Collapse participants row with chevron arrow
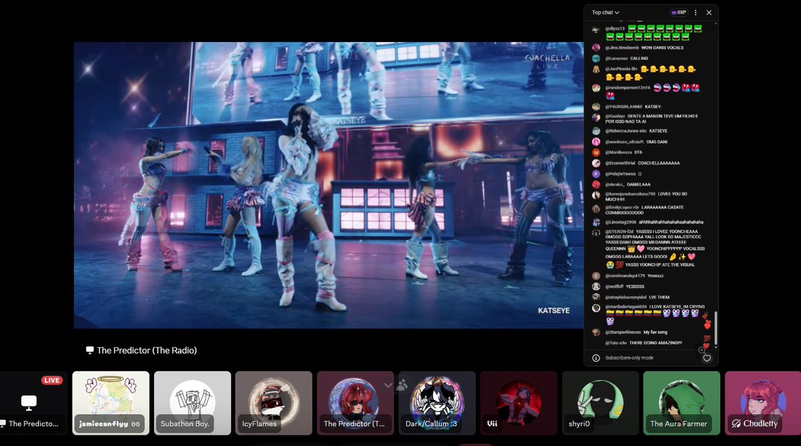Viewport: 801px width, 446px height. tap(388, 385)
